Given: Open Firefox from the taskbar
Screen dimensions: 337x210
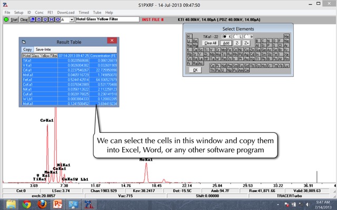Looking at the screenshot, I should point(42,204).
